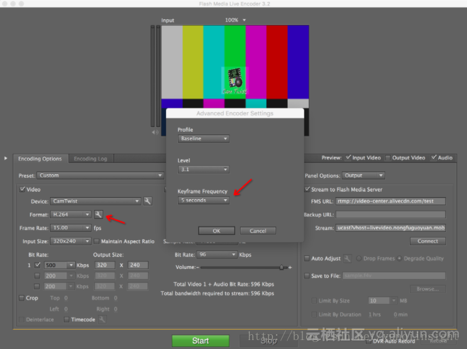Enable the Crop checkbox
The height and width of the screenshot is (349, 467).
pos(21,298)
